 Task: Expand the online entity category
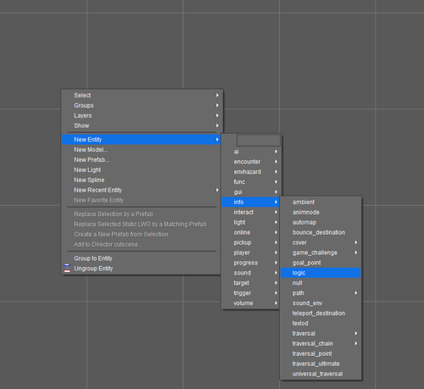[x=251, y=232]
